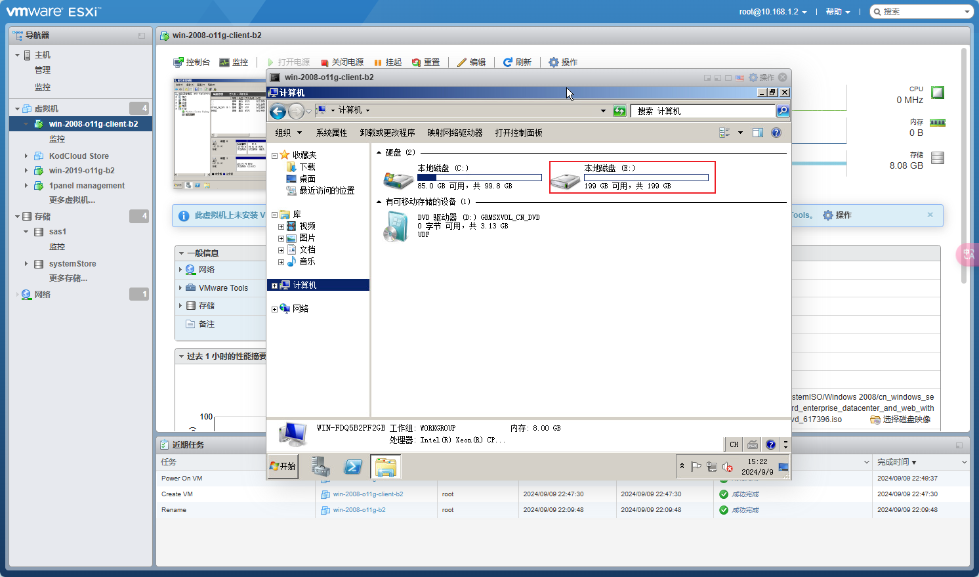This screenshot has height=577, width=979.
Task: Click the Windows Explorer taskbar icon
Action: tap(386, 467)
